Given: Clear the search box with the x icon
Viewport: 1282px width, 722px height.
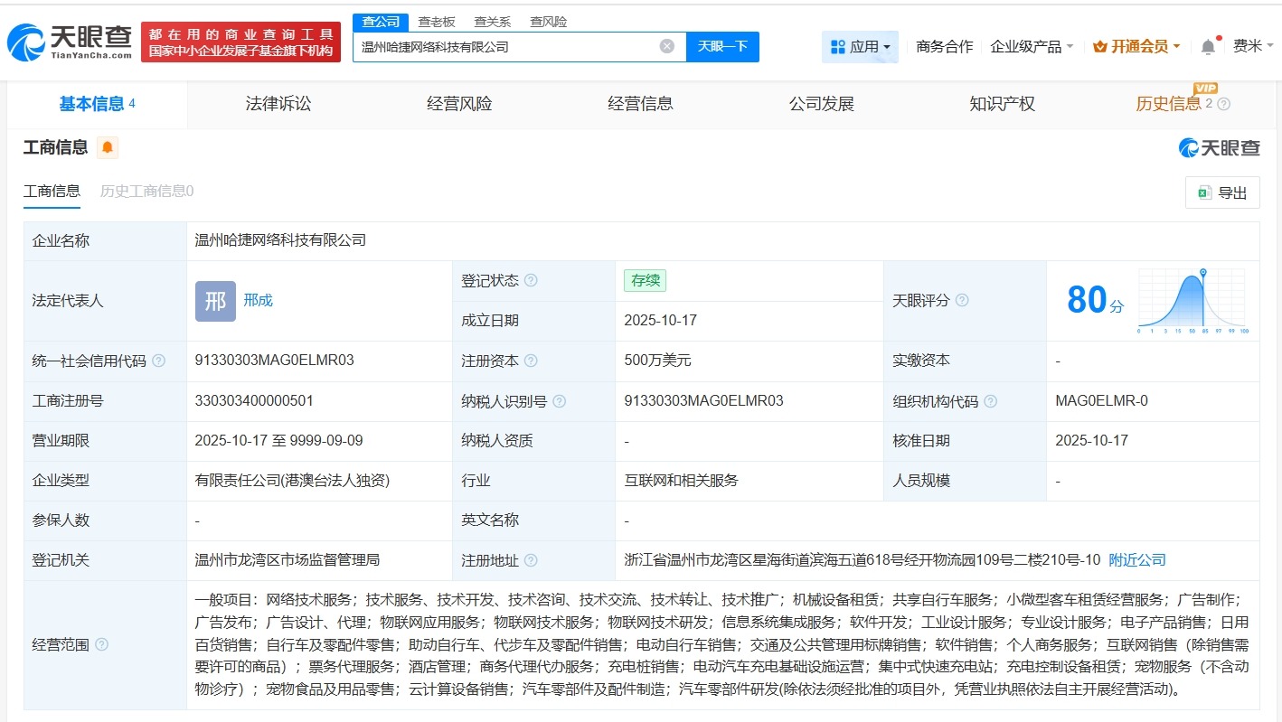Looking at the screenshot, I should [666, 46].
